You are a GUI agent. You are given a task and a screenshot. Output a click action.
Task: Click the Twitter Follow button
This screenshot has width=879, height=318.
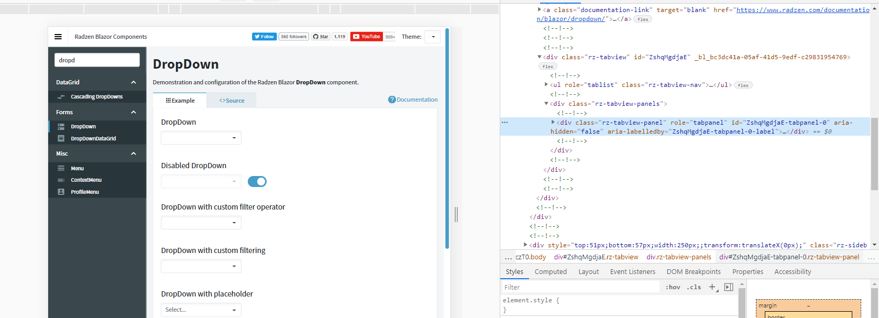coord(265,37)
